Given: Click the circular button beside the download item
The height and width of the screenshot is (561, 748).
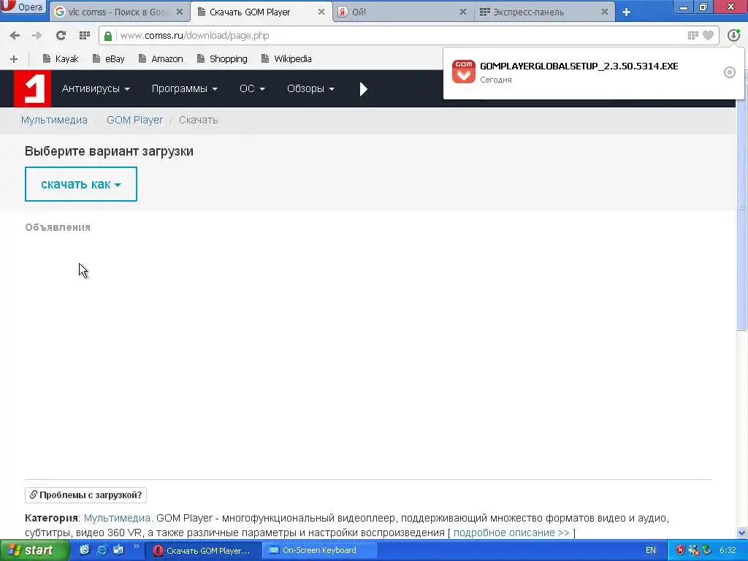Looking at the screenshot, I should (730, 72).
